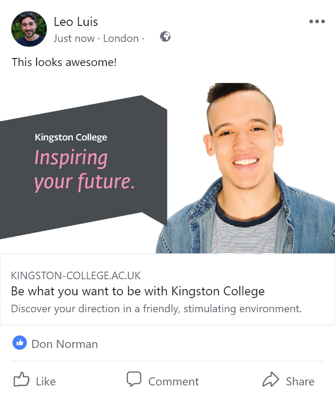335x397 pixels.
Task: Open the three-dots post options menu
Action: coord(317,21)
